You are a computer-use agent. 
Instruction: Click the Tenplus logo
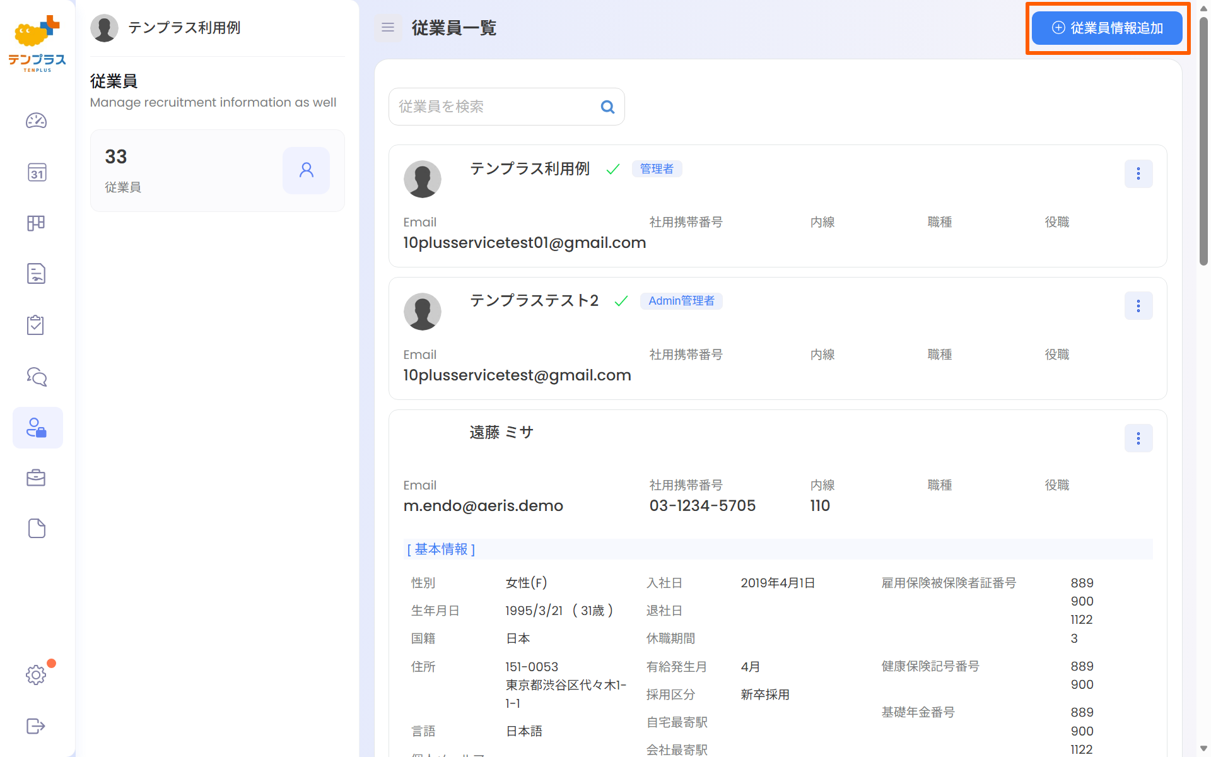[37, 43]
